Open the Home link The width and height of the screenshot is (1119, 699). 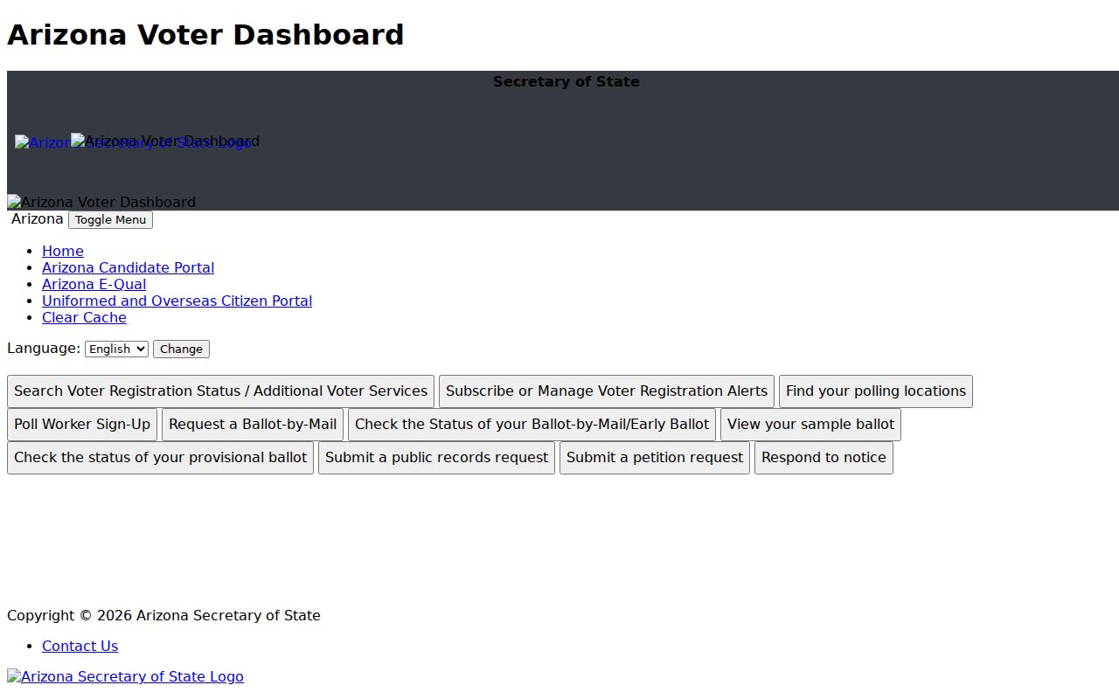(x=63, y=251)
